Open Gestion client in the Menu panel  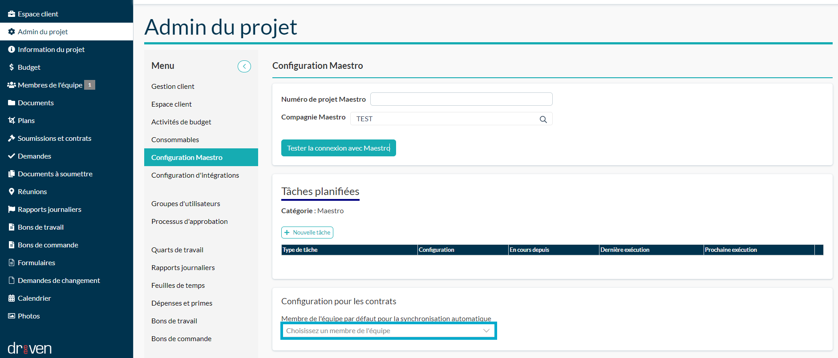click(201, 86)
